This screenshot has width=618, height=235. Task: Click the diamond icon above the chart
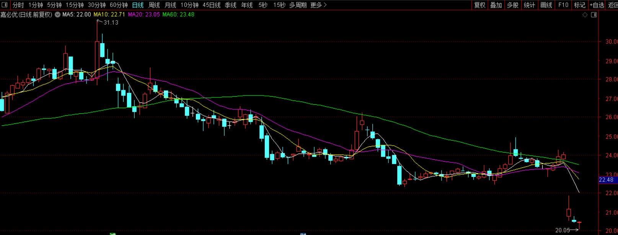(585, 15)
